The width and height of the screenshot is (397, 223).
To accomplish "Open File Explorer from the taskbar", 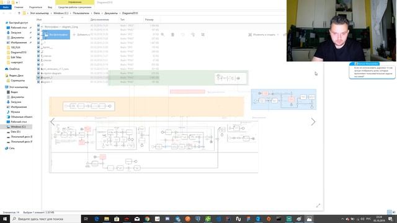I will coord(107,219).
